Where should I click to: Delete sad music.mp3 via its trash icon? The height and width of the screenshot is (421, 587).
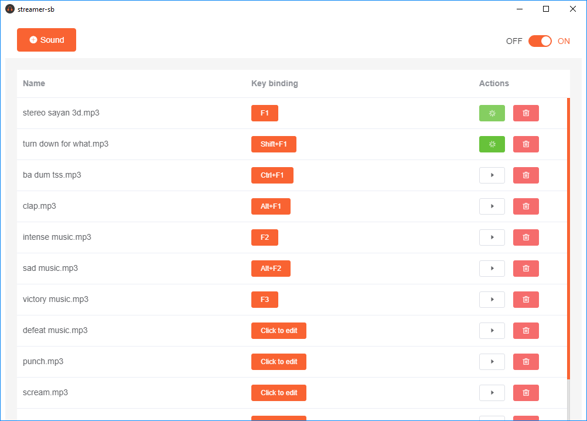(x=526, y=269)
